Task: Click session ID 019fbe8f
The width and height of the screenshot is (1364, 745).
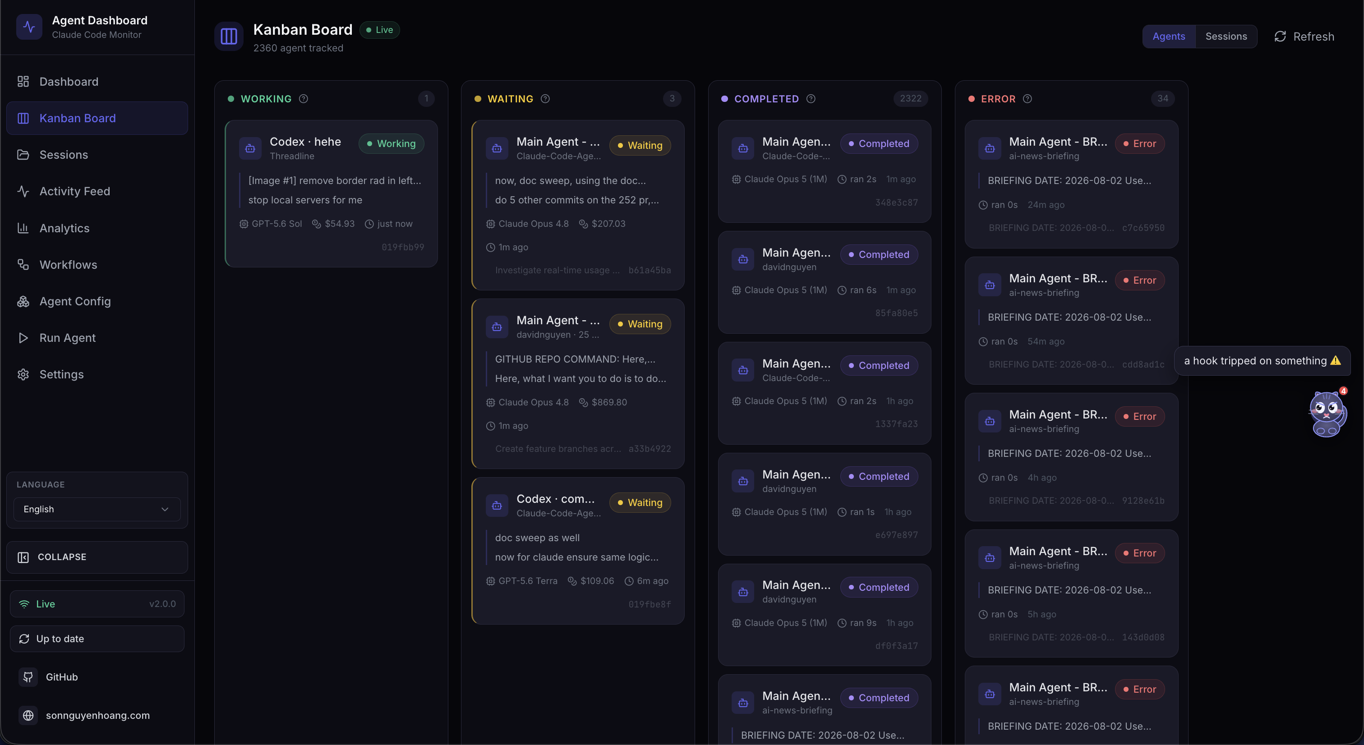Action: tap(649, 605)
